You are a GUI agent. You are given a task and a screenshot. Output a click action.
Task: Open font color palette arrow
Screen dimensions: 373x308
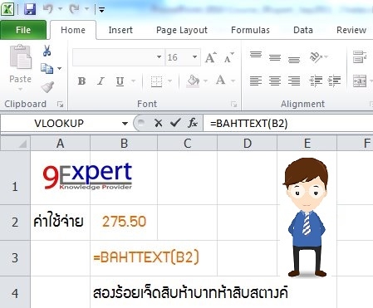(x=233, y=81)
